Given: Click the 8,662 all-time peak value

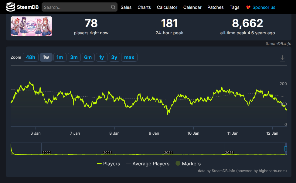Looking at the screenshot, I should 247,23.
